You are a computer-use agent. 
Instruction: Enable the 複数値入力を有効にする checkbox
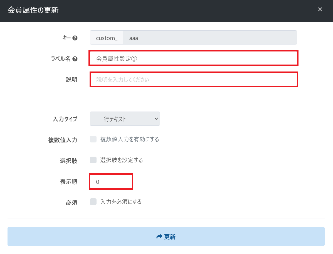(93, 139)
